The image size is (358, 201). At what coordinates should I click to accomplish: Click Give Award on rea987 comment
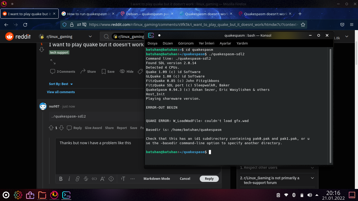(x=93, y=128)
